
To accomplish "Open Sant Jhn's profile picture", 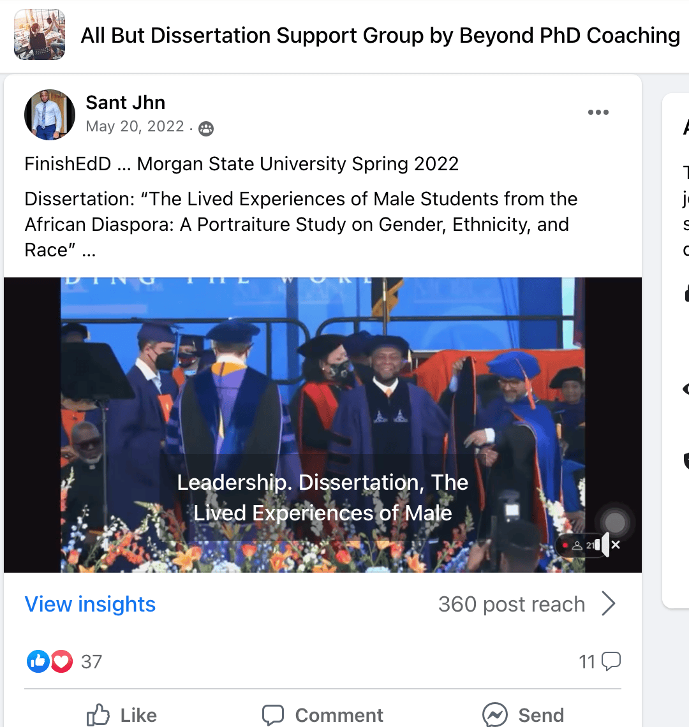I will coord(50,115).
